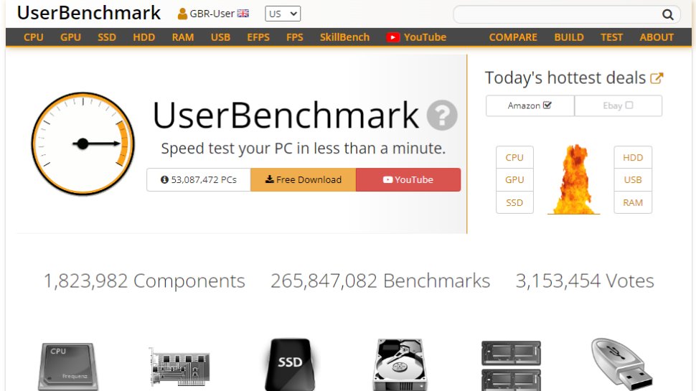Select the graphics card component image
This screenshot has width=696, height=391.
(179, 367)
